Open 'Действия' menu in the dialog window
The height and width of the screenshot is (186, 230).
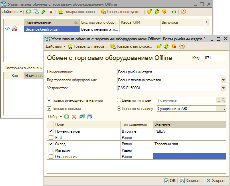tap(55, 46)
